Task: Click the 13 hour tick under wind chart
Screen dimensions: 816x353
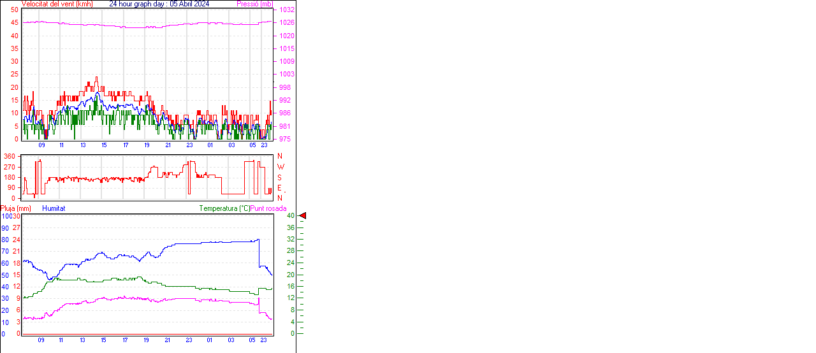Action: pos(83,145)
